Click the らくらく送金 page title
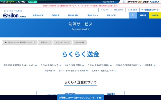Image resolution: width=161 pixels, height=100 pixels. coord(80,54)
